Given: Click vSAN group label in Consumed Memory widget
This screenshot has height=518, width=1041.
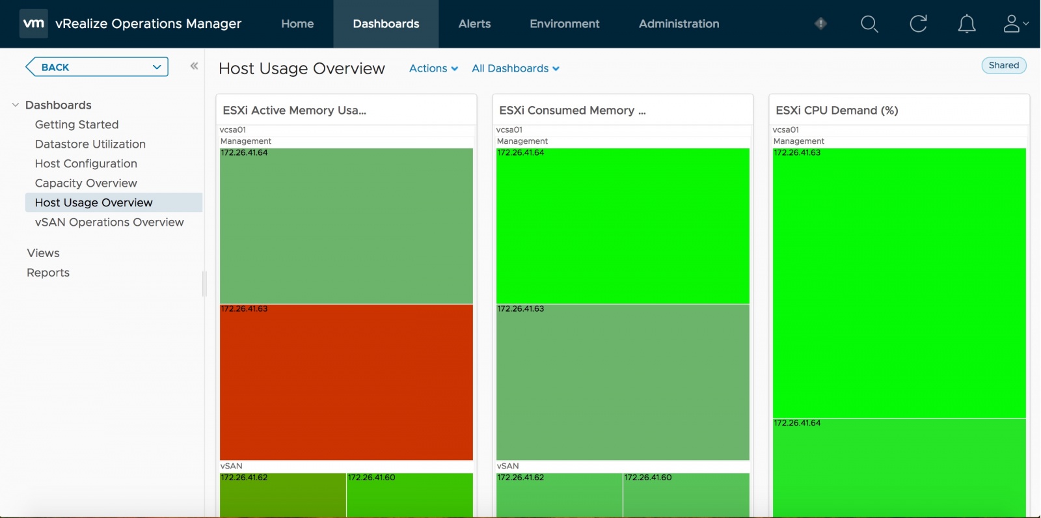Looking at the screenshot, I should [x=507, y=466].
